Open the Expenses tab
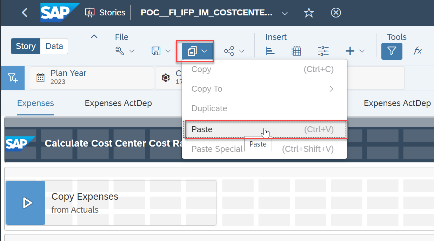Screen dimensions: 434x241 pyautogui.click(x=35, y=103)
